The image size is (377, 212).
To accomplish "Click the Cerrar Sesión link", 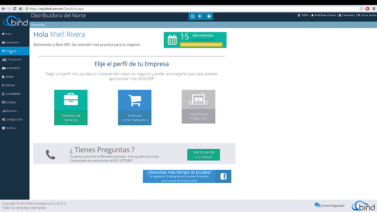I will pyautogui.click(x=367, y=15).
